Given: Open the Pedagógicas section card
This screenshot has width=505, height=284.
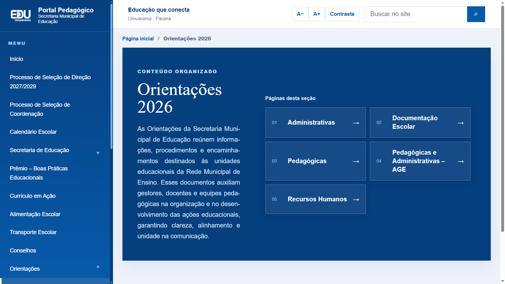Looking at the screenshot, I should tap(316, 161).
